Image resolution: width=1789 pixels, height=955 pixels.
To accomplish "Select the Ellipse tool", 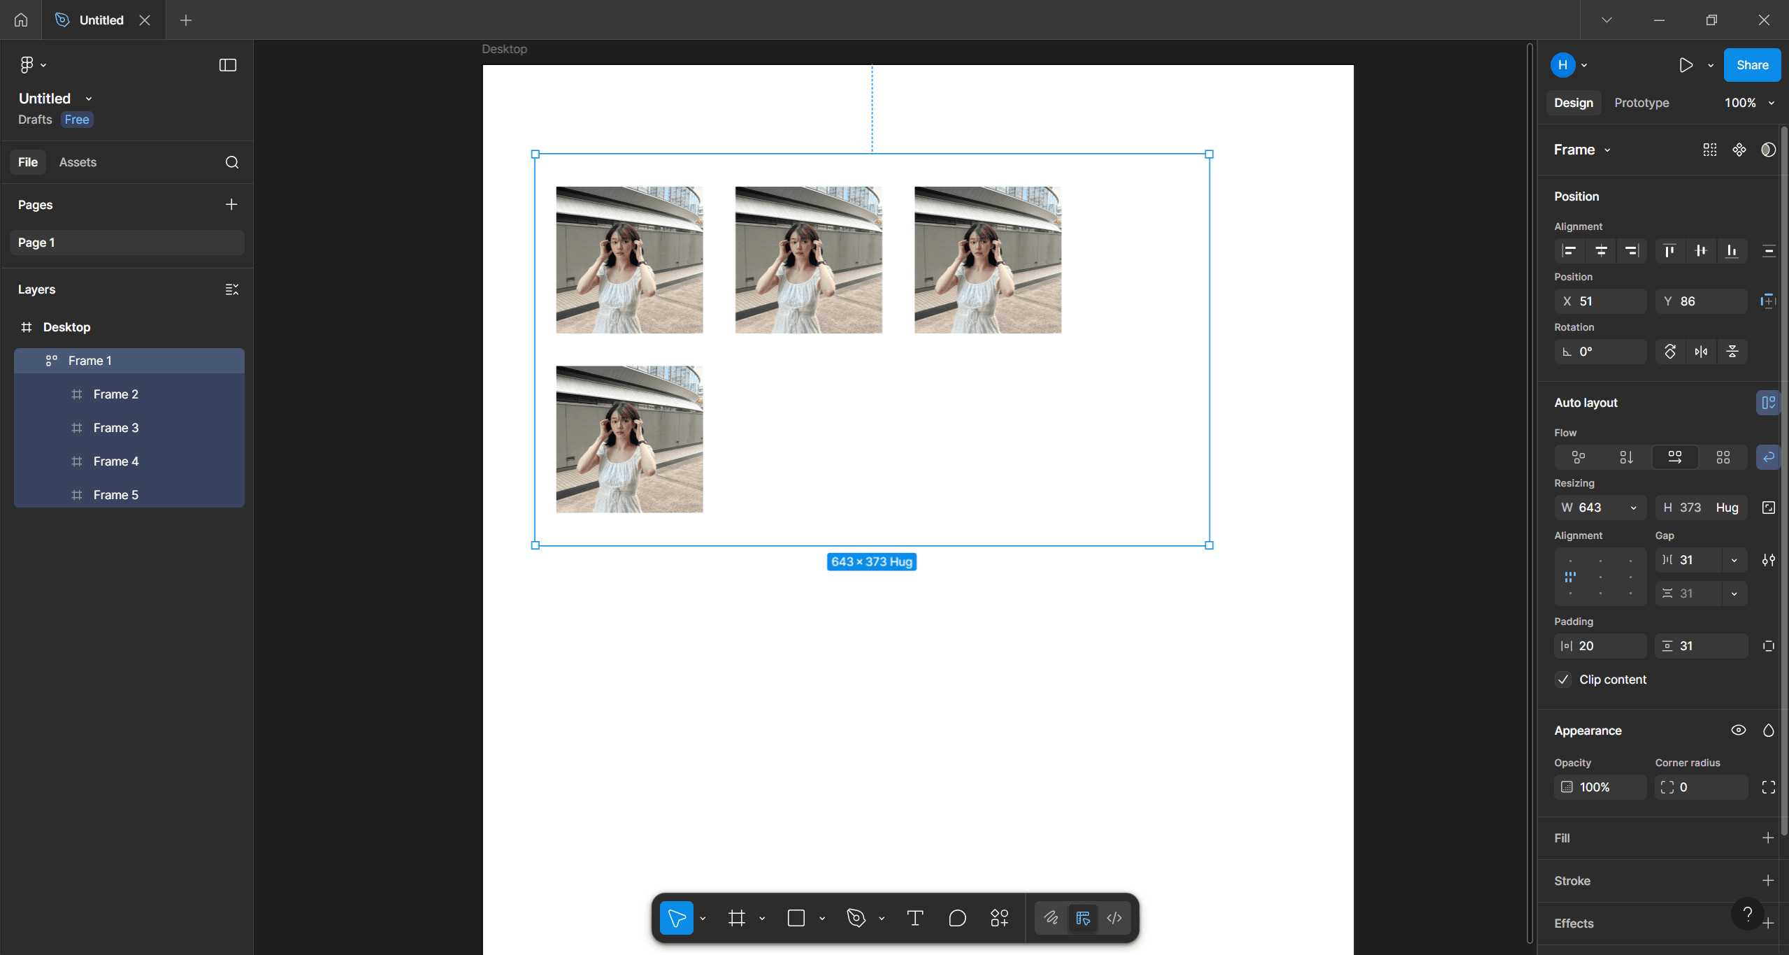I will pyautogui.click(x=956, y=918).
